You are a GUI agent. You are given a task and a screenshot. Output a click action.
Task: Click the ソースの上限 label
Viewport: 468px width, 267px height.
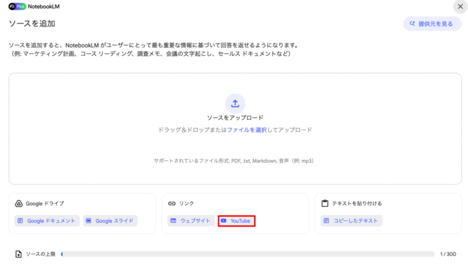pos(40,254)
